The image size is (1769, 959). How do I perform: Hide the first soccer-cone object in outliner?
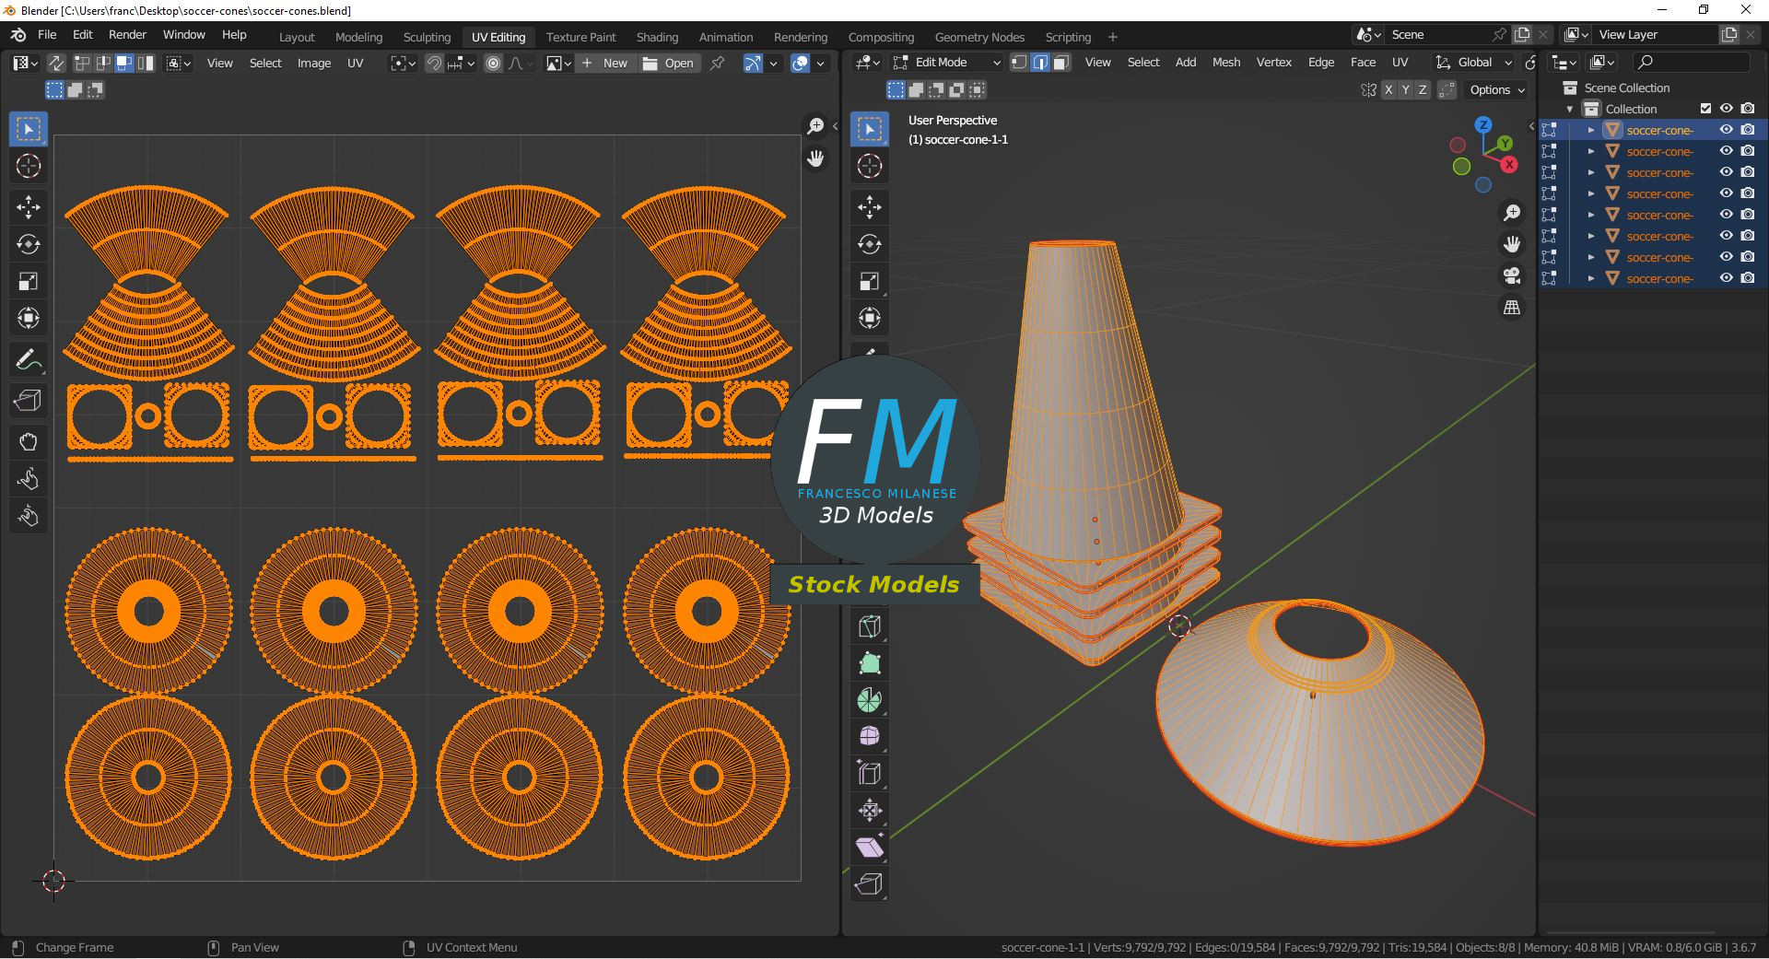point(1727,130)
